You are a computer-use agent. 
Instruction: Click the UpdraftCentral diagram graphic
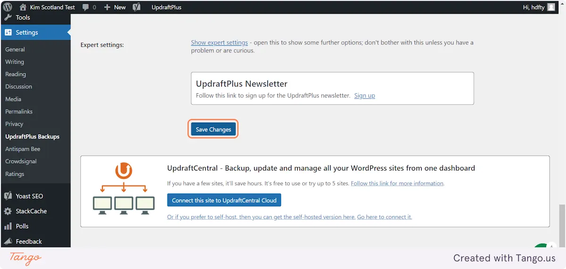pos(124,188)
